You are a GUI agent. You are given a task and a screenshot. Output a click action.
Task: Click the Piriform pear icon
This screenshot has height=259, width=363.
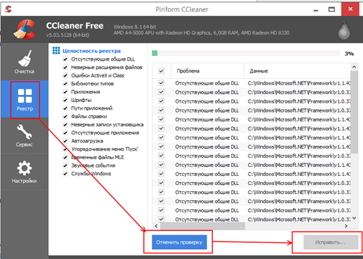[344, 30]
